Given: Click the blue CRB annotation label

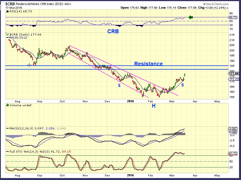Looking at the screenshot, I should 113,31.
